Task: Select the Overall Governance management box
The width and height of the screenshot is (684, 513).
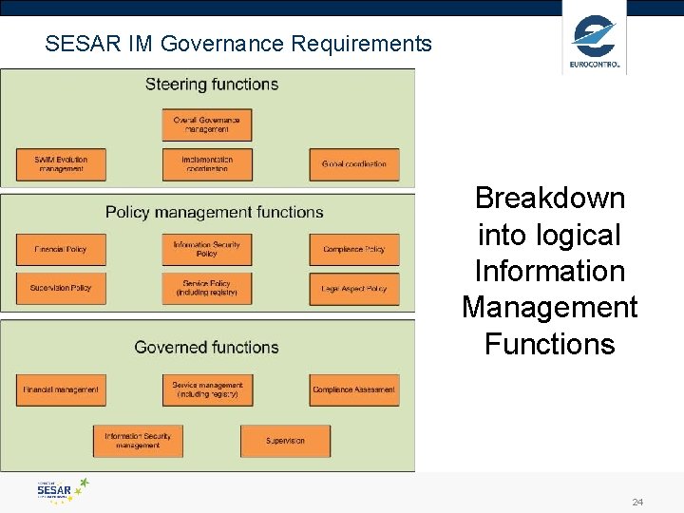Action: (207, 124)
